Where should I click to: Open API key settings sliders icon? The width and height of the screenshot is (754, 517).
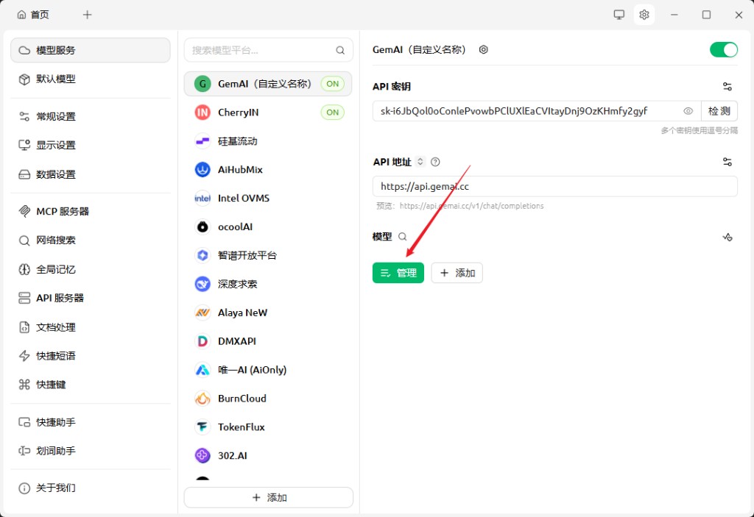click(x=727, y=87)
